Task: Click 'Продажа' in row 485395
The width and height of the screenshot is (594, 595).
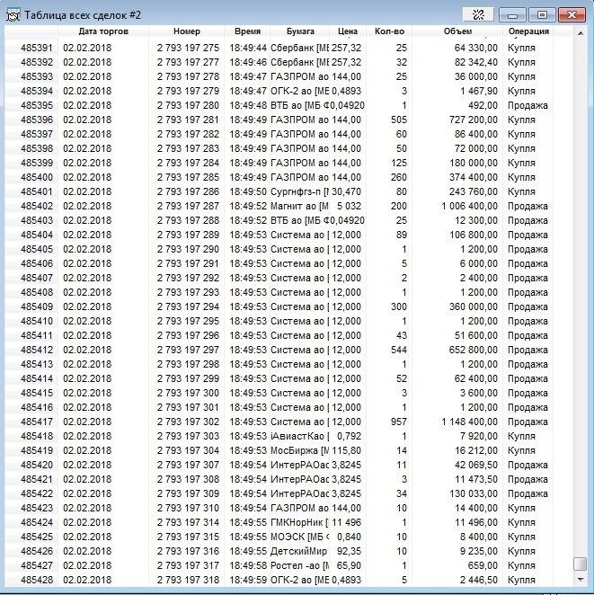Action: 528,106
